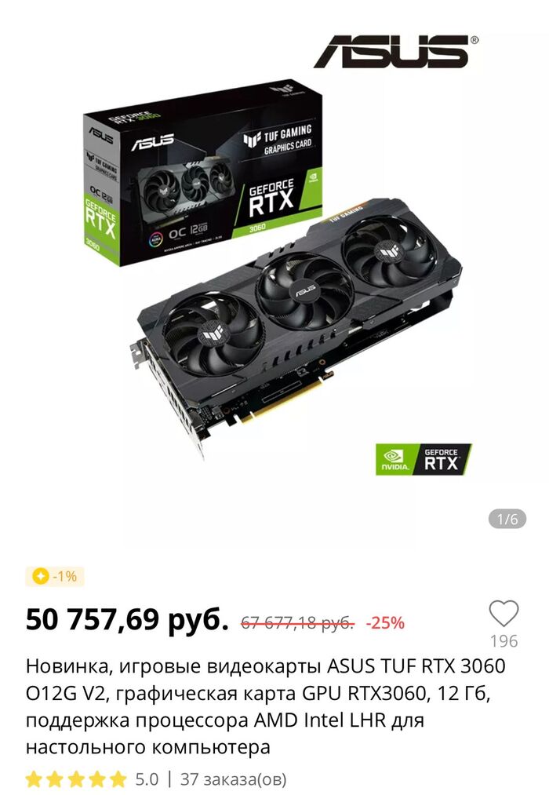Click the yellow coin discount icon
This screenshot has height=795, width=549.
[x=41, y=577]
